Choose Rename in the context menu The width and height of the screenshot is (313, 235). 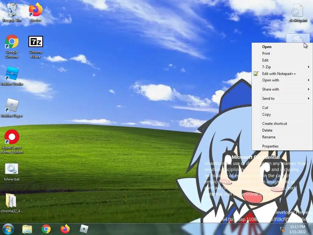[x=282, y=137]
